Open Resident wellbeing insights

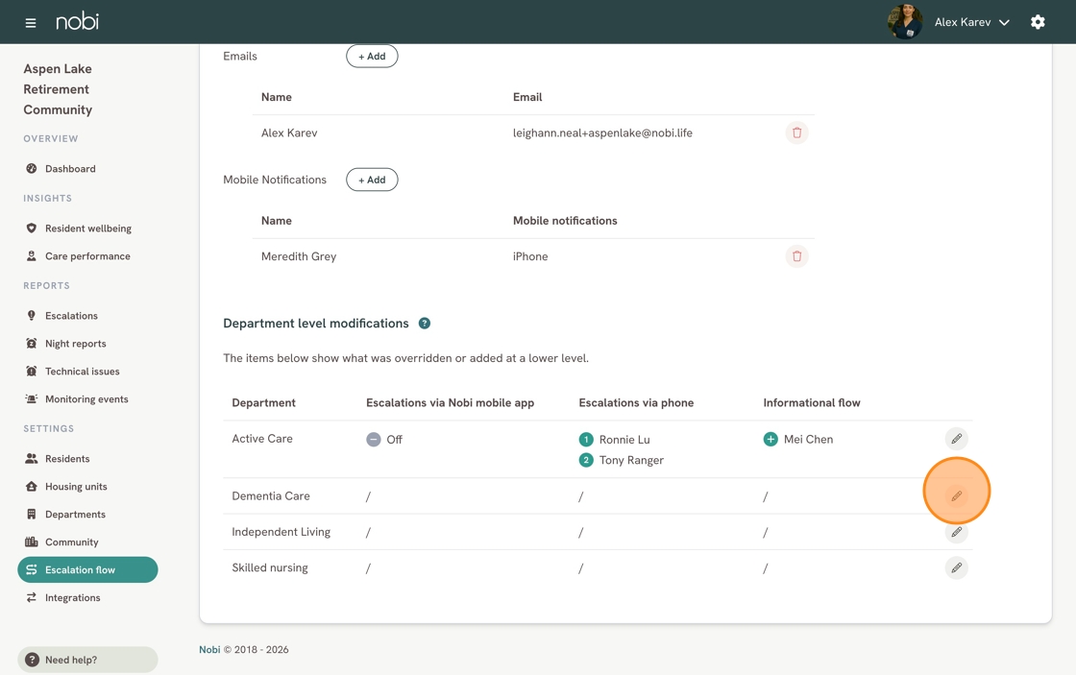(87, 229)
